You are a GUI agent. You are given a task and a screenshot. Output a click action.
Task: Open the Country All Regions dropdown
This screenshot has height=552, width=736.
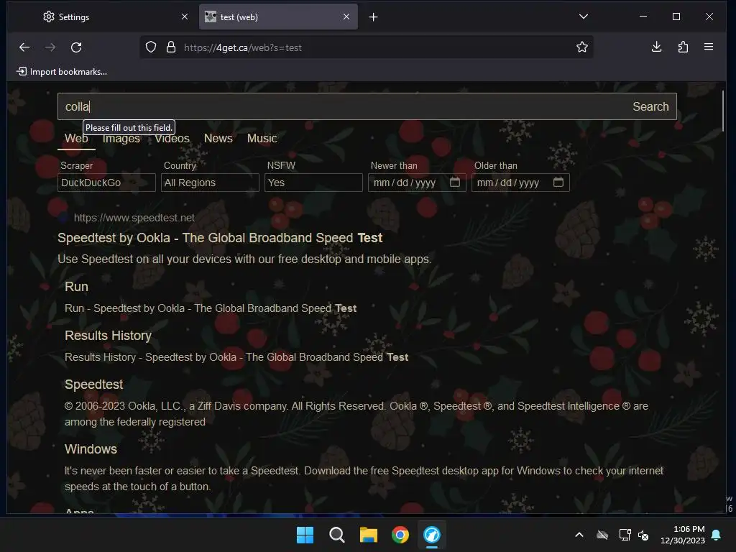point(210,183)
